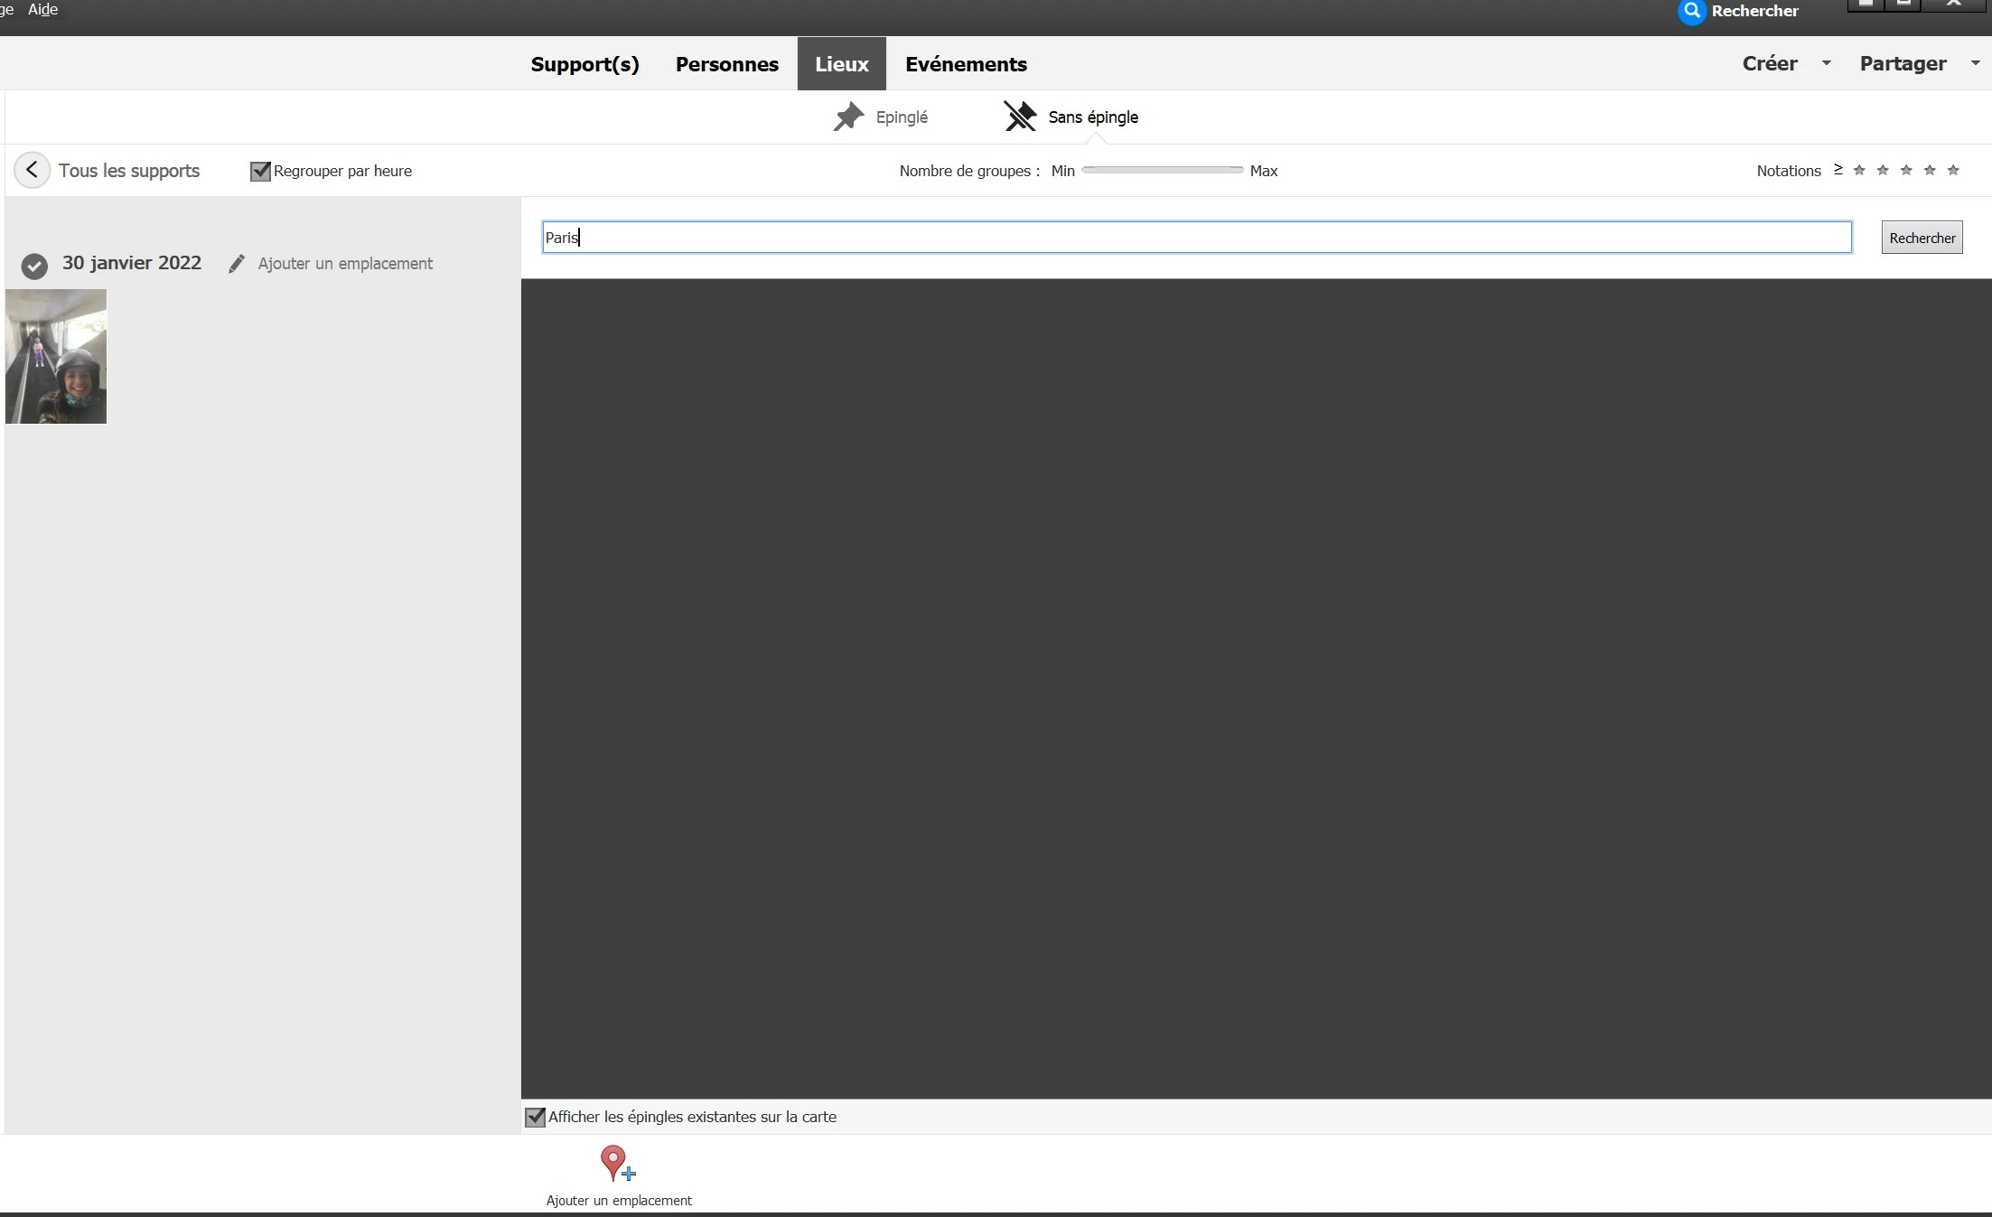Click the Sans épingle crossed-pin icon
Viewport: 1992px width, 1217px height.
1020,117
